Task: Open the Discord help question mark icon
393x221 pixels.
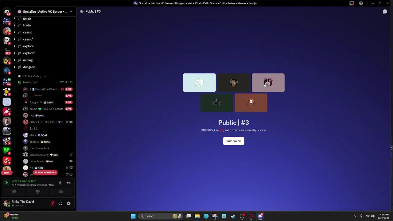Action: coord(361,3)
